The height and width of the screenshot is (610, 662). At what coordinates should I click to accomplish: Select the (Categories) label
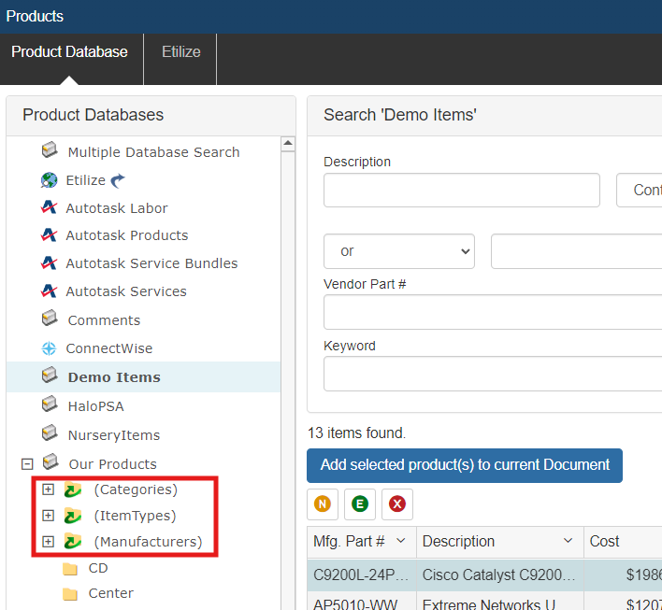tap(136, 489)
